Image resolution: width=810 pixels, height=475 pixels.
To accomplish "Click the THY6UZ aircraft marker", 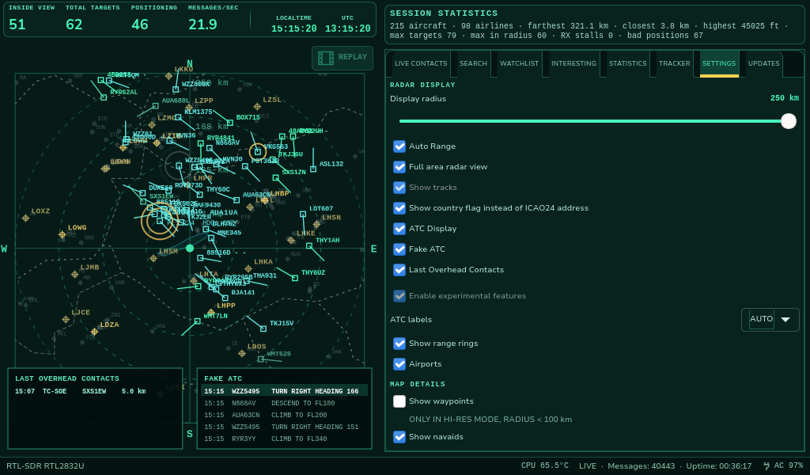I will pyautogui.click(x=295, y=278).
